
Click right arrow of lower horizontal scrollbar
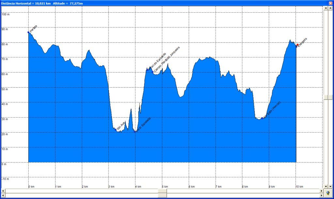[321, 195]
